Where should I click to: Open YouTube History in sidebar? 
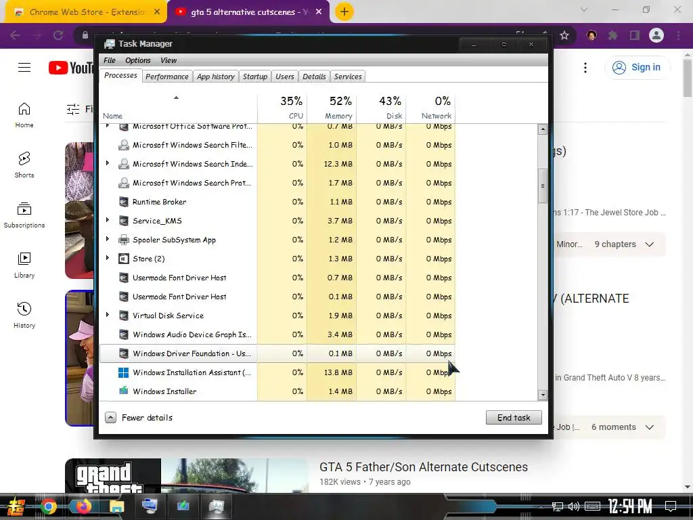pyautogui.click(x=24, y=316)
